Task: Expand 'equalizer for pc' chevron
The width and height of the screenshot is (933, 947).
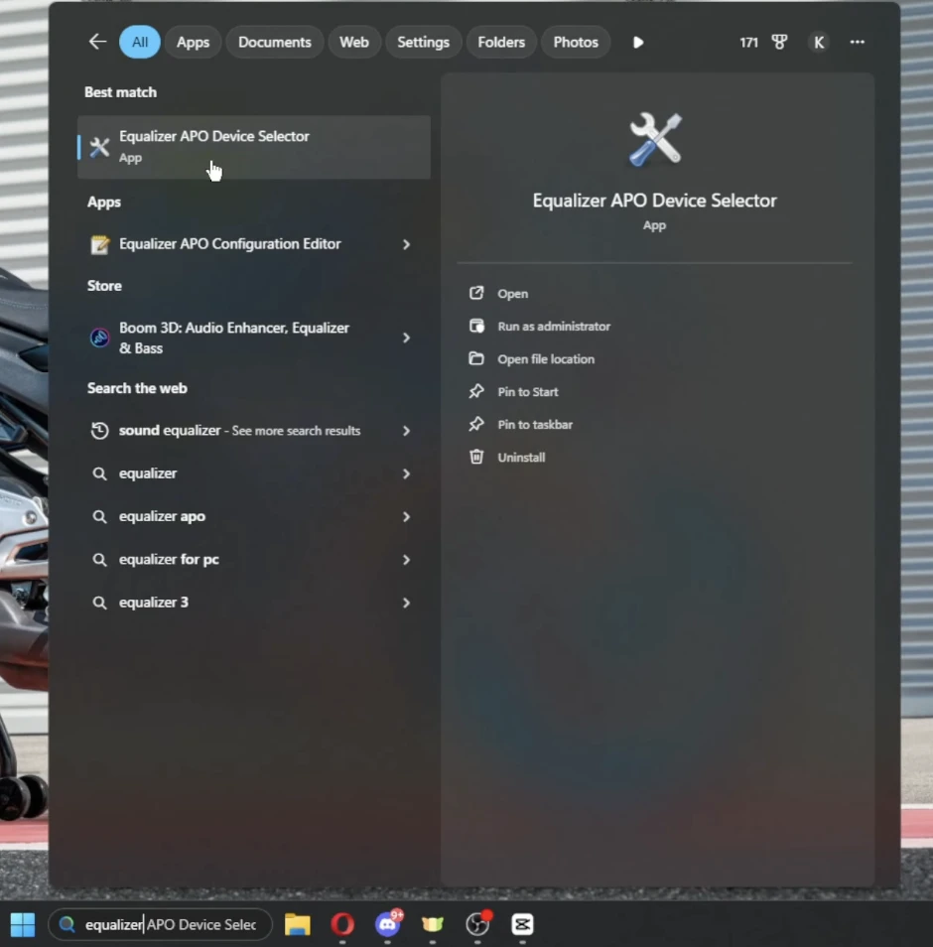Action: 406,560
